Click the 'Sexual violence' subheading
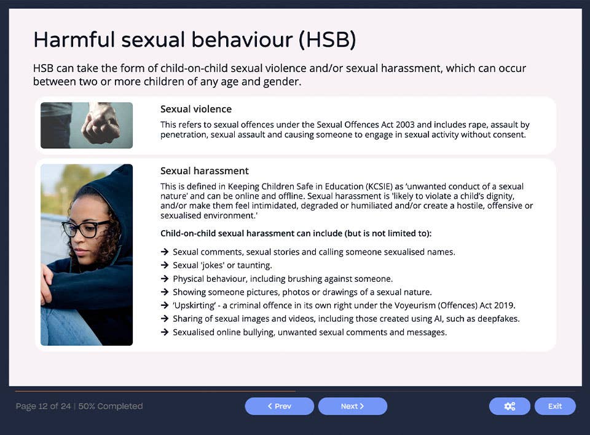Image resolution: width=590 pixels, height=435 pixels. (x=196, y=109)
